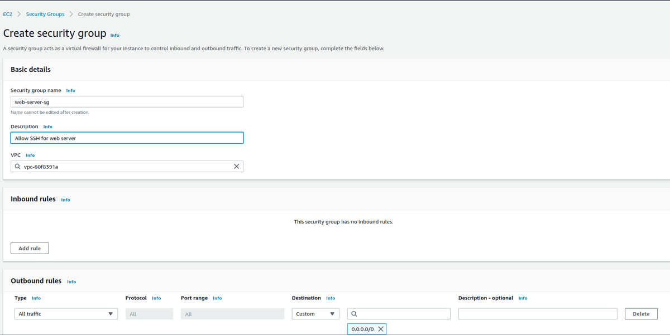Select the security group name field
670x335 pixels.
[127, 101]
